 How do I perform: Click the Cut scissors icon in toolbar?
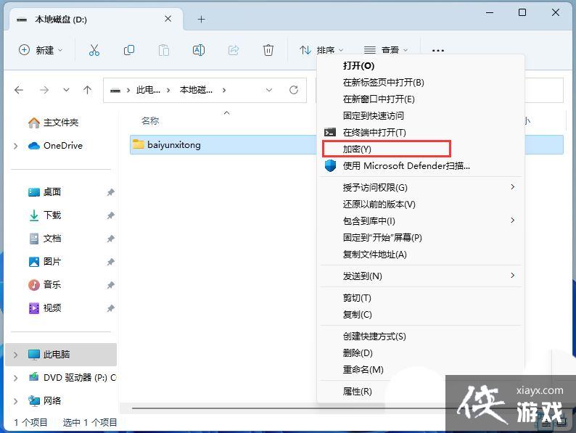[94, 50]
